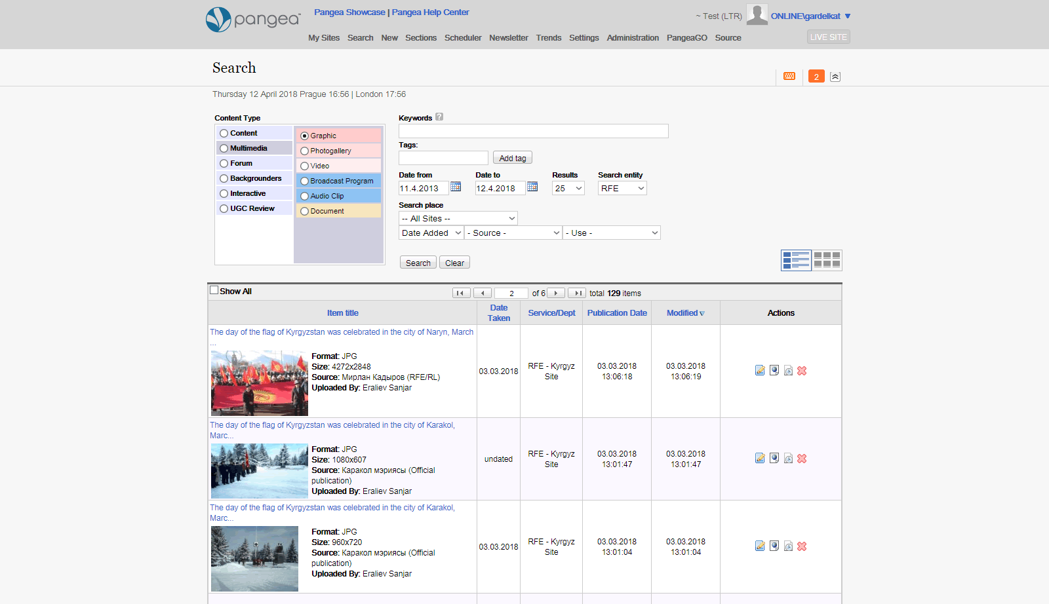Choose the Audio Clip option
Screen dimensions: 1049x604
click(x=304, y=197)
